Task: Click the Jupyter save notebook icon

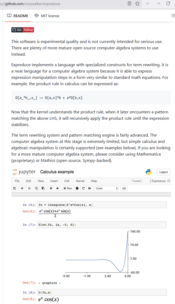Action: [15, 188]
